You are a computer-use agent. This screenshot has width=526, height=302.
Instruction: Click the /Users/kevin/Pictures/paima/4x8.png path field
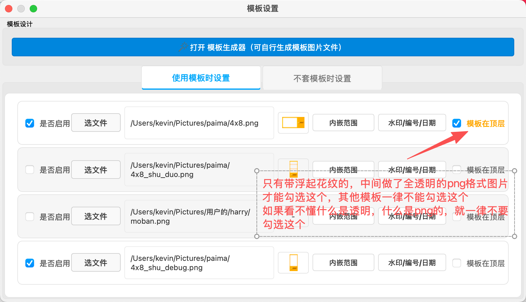pos(199,123)
